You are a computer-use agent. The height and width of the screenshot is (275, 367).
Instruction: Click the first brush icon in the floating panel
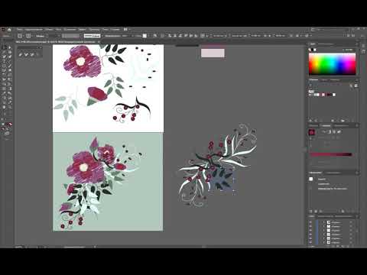pyautogui.click(x=21, y=54)
